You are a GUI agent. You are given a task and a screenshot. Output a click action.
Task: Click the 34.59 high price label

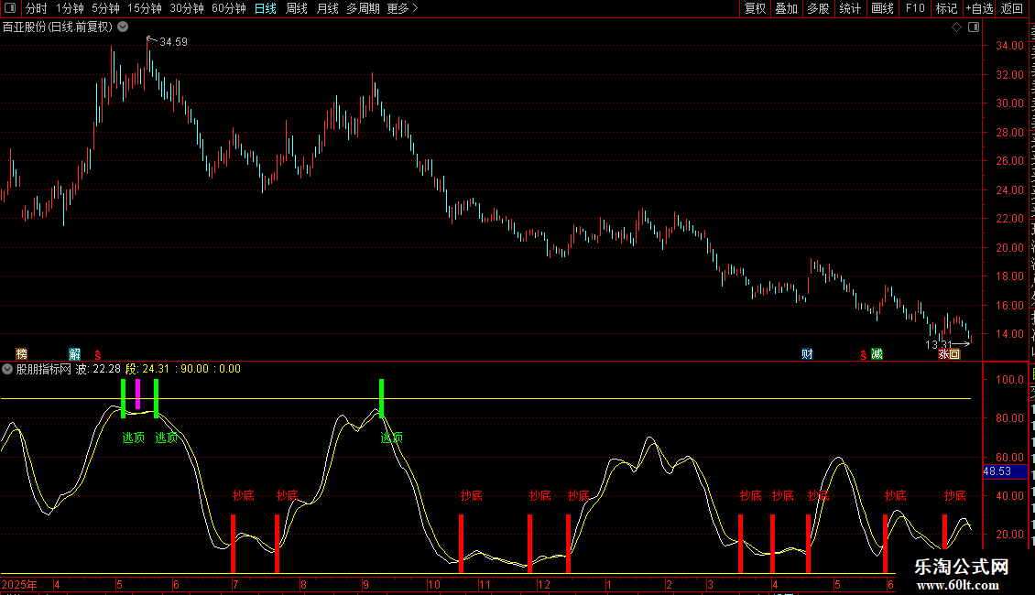174,41
